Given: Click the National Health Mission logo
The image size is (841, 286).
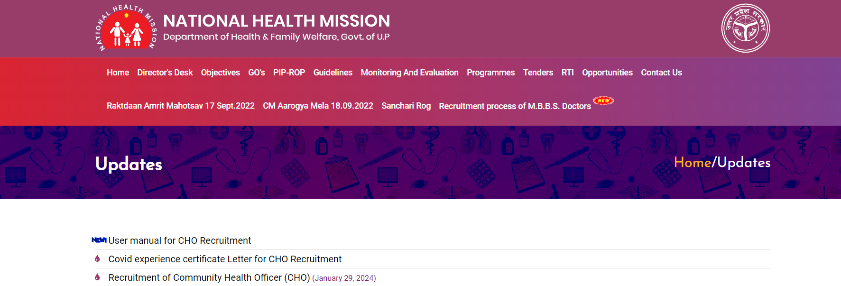Looking at the screenshot, I should (x=126, y=28).
